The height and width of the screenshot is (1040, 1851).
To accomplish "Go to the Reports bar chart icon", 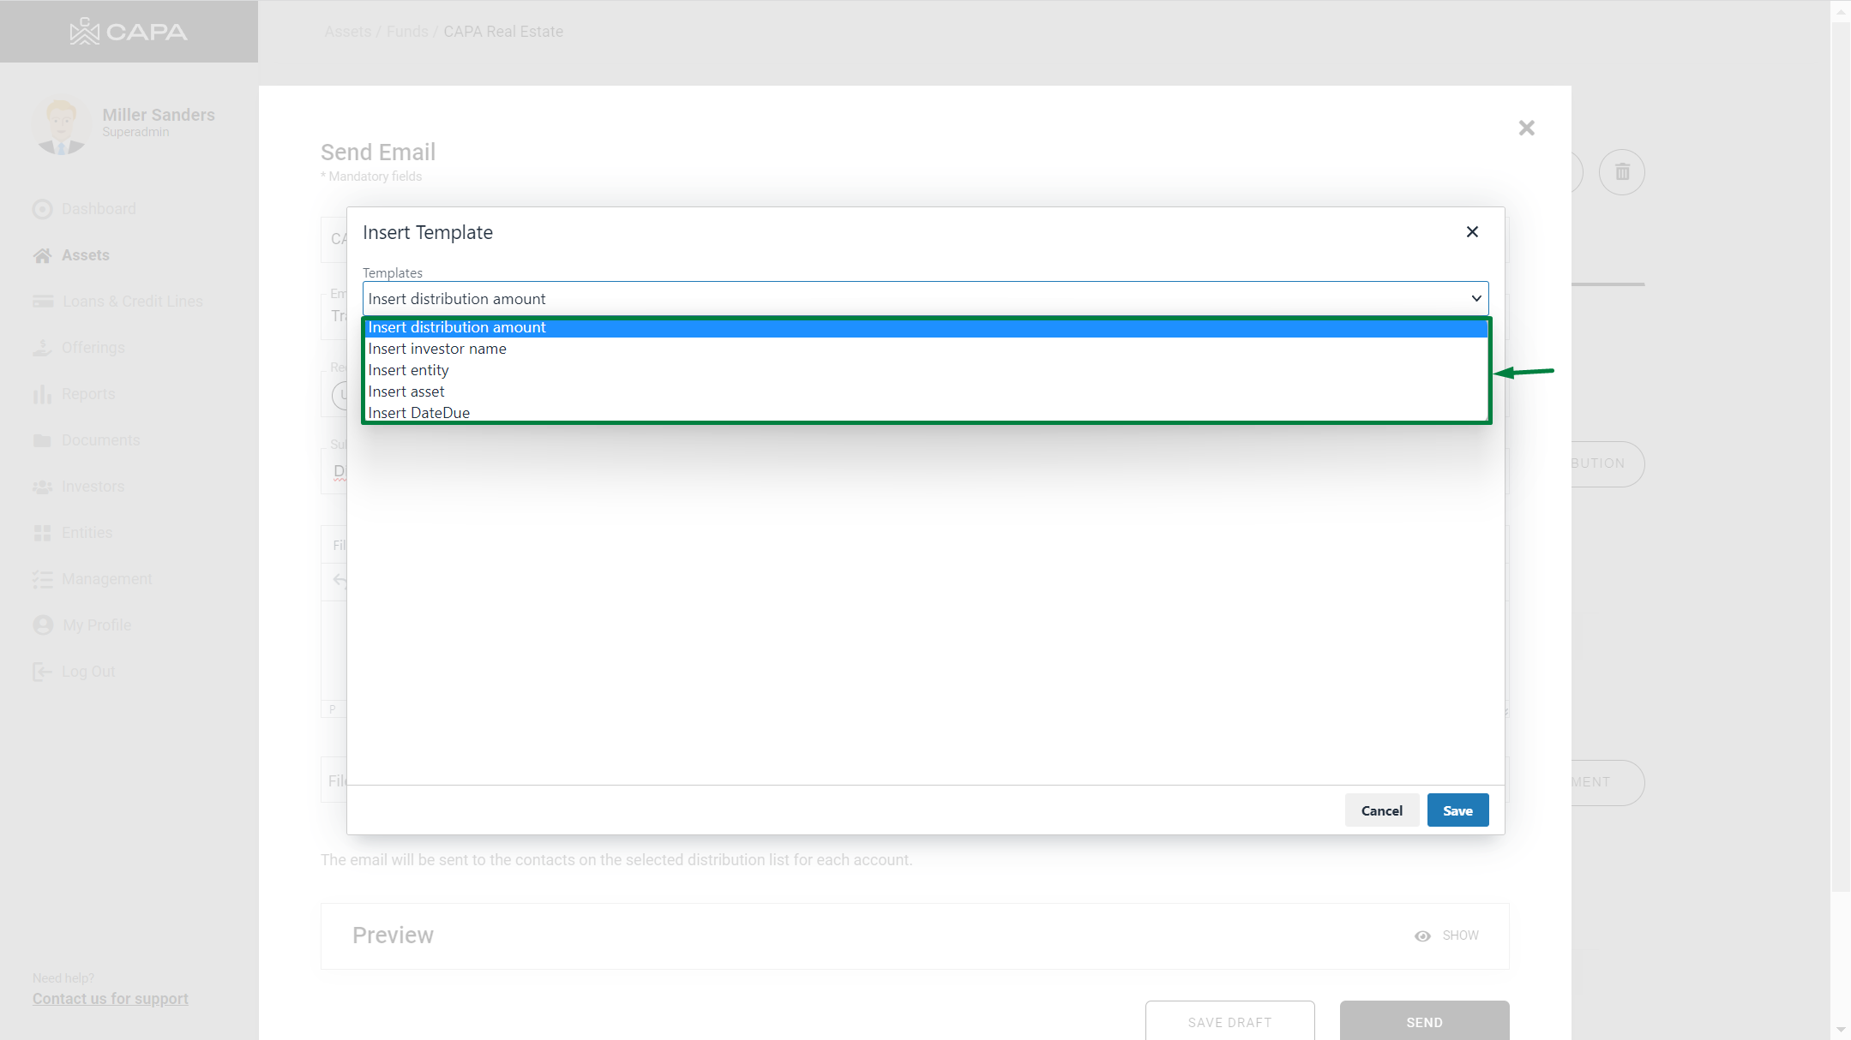I will click(42, 394).
